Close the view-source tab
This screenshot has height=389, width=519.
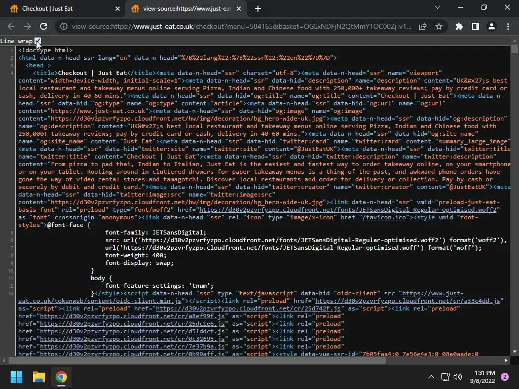tap(239, 9)
